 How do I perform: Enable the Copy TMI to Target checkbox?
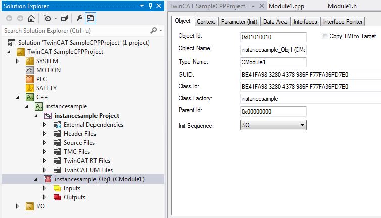(325, 36)
